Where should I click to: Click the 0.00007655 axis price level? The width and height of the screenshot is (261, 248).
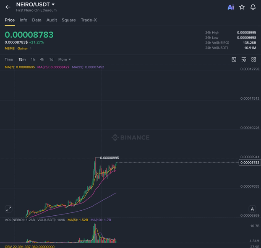250,186
